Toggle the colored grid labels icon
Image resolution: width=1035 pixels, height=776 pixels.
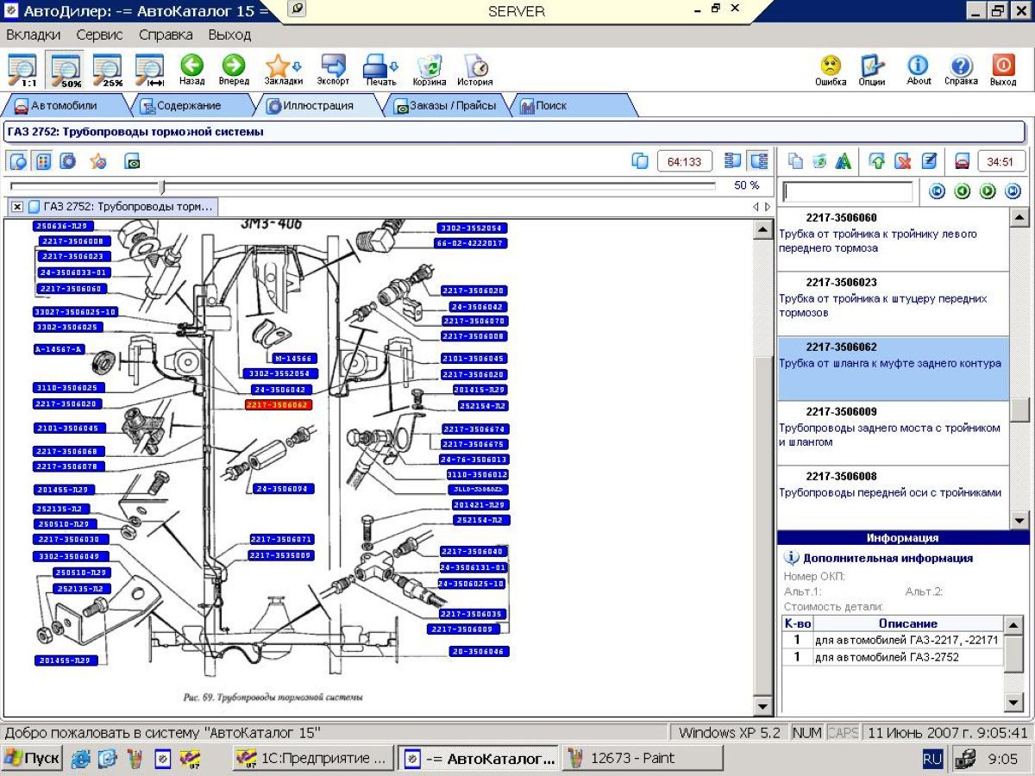point(43,161)
